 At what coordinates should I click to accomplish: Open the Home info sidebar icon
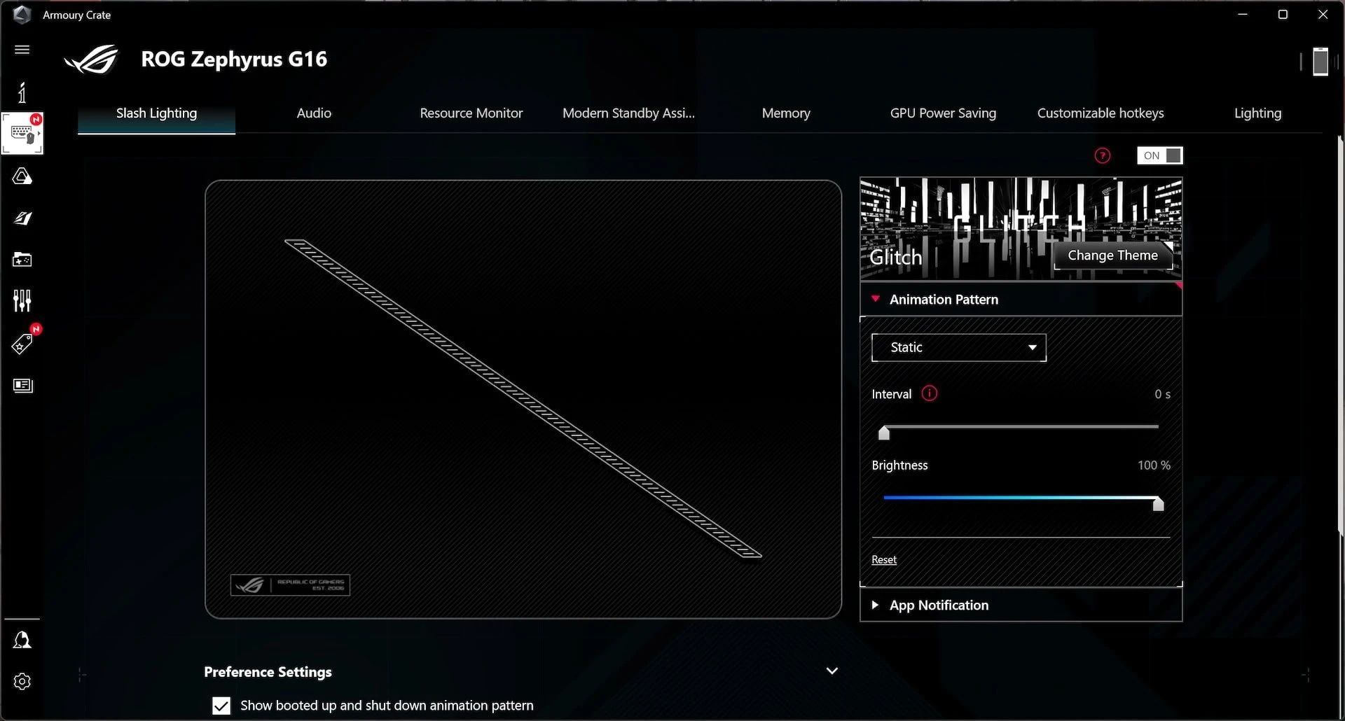(x=22, y=92)
